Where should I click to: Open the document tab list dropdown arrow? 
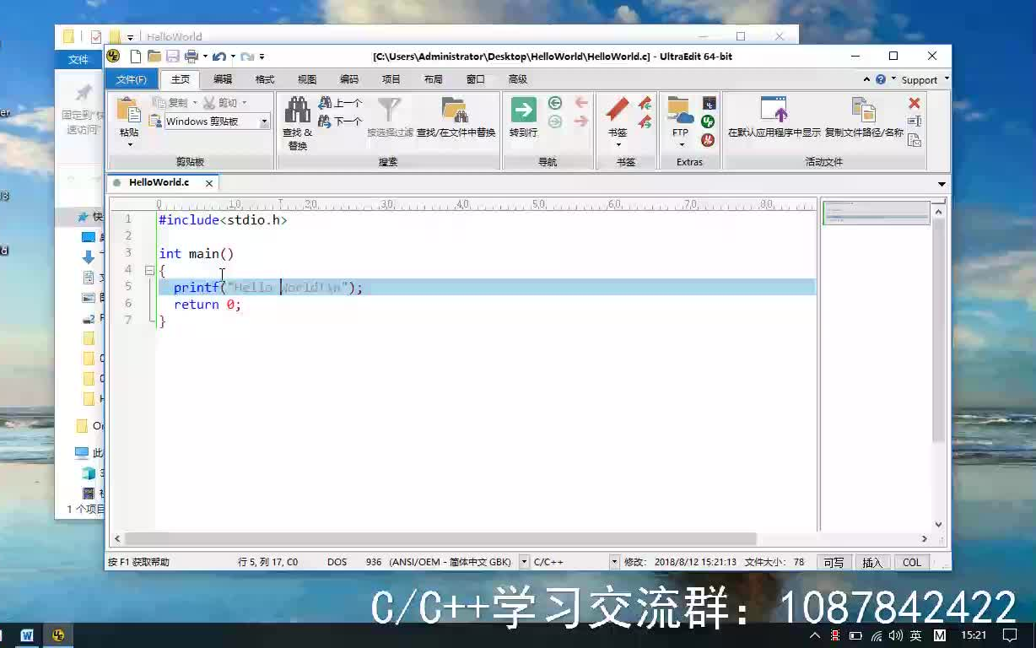tap(941, 182)
